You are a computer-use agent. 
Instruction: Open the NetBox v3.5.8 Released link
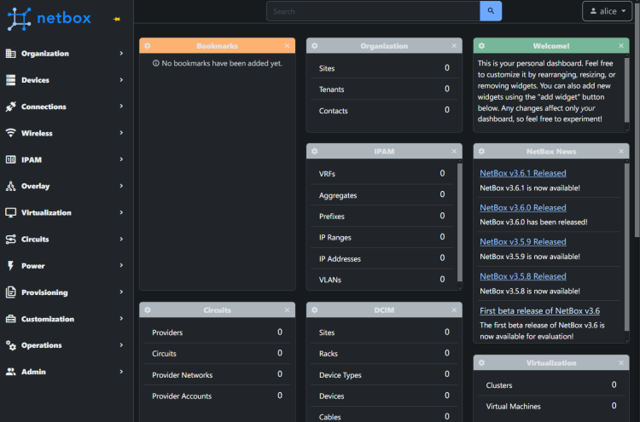523,276
